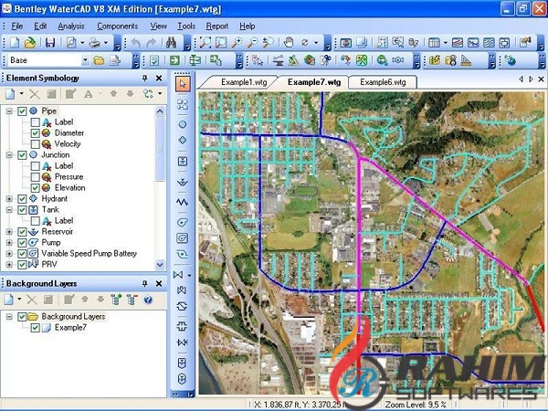Viewport: 548px width, 411px height.
Task: Select the Tank tool in layout toolbar
Action: (x=183, y=161)
